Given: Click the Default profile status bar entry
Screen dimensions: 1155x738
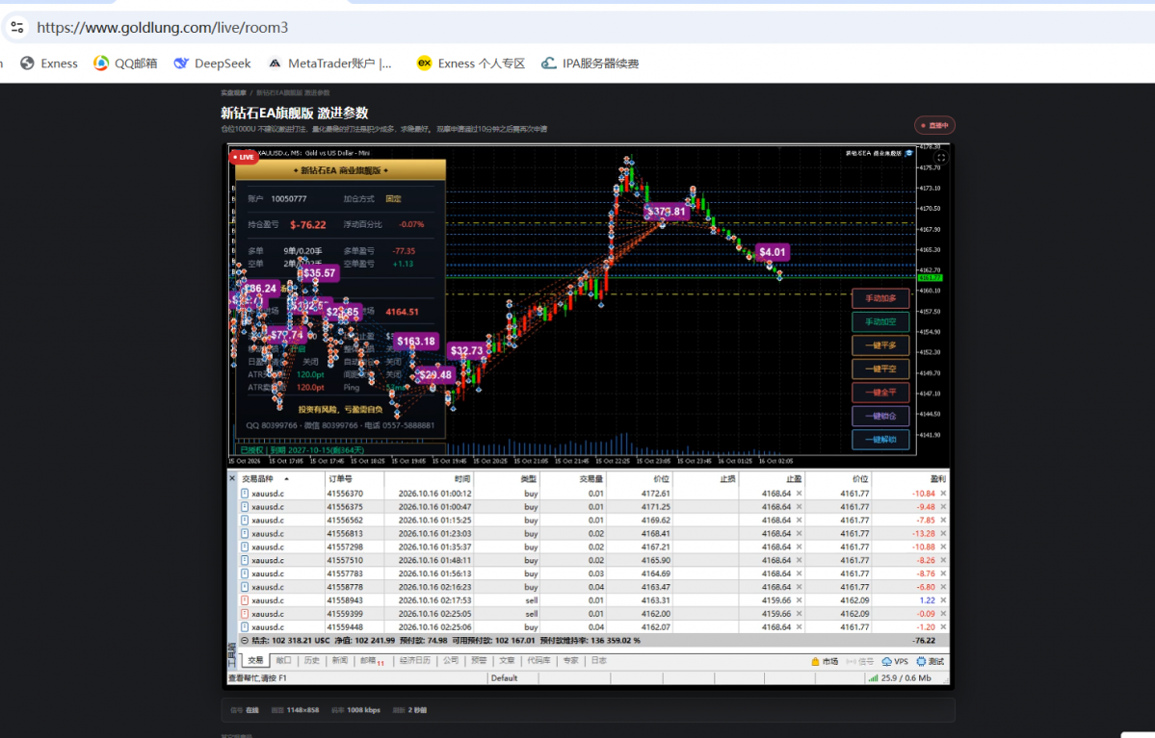Looking at the screenshot, I should pyautogui.click(x=505, y=678).
